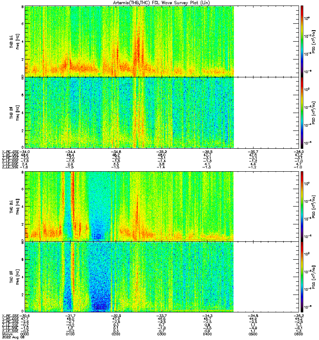Click the "-34.4" X_RE_GSE value under THB
This screenshot has height=340, width=319.
tap(70, 152)
